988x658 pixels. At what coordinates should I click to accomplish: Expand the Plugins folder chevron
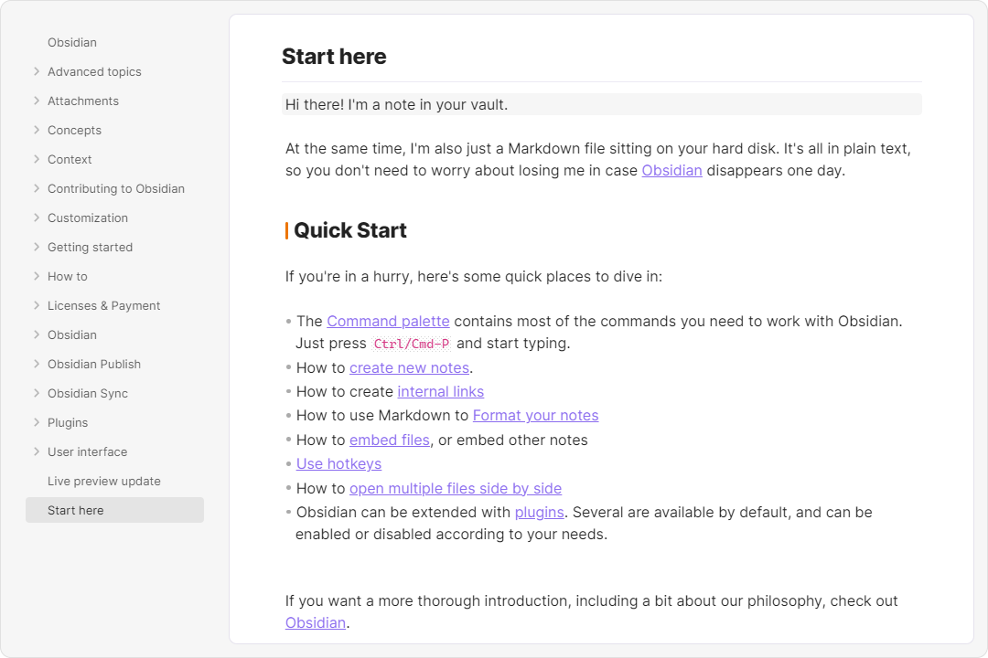pyautogui.click(x=37, y=422)
